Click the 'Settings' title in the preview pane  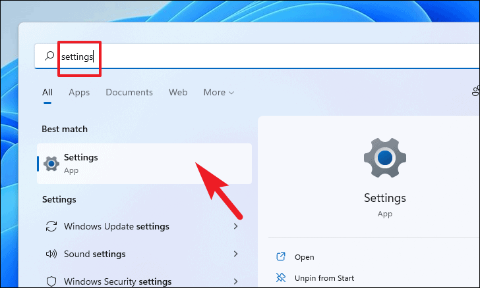(x=385, y=198)
